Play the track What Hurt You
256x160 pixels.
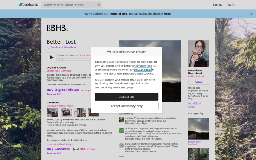[52, 57]
